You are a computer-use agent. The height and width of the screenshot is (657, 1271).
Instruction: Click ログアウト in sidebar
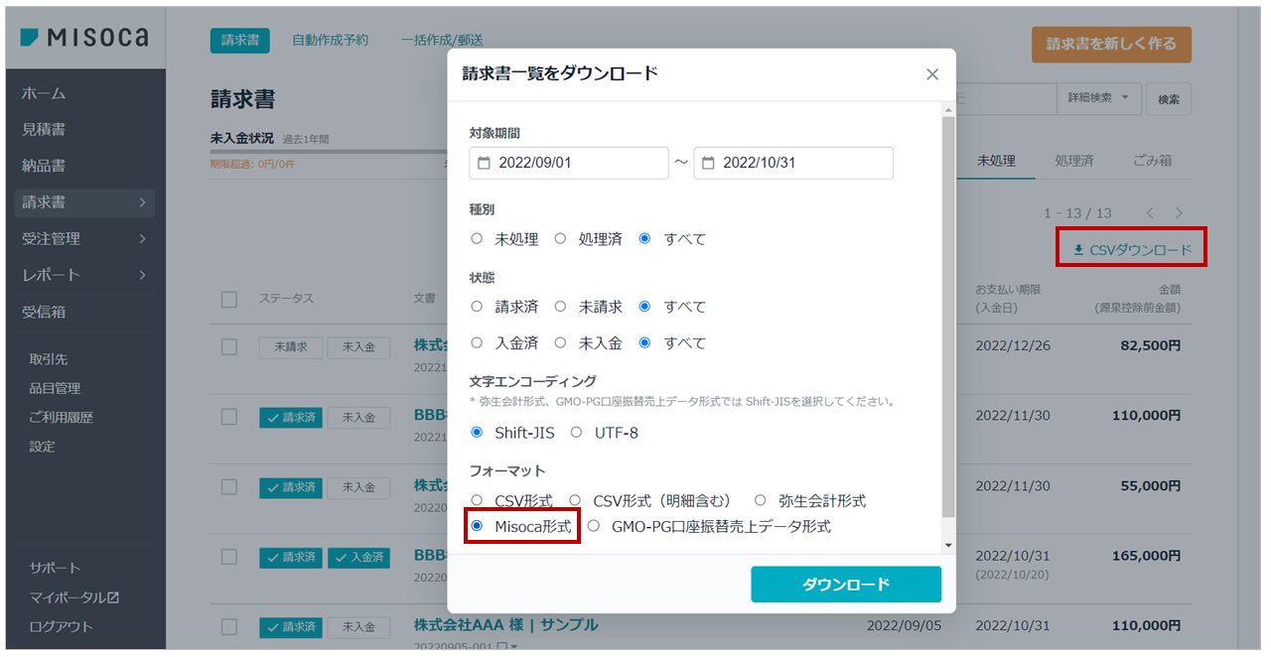tap(62, 626)
